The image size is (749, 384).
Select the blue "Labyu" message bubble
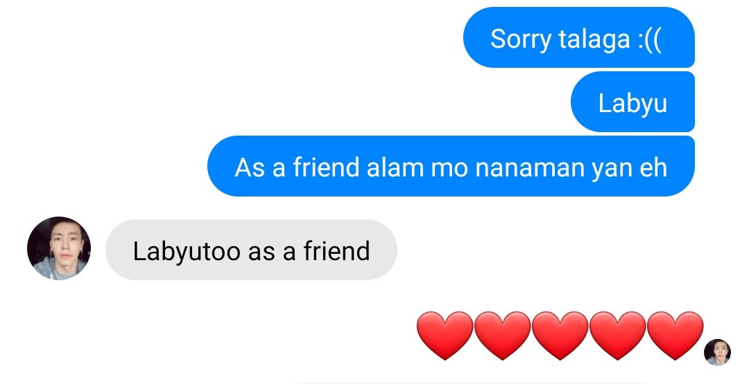(633, 102)
